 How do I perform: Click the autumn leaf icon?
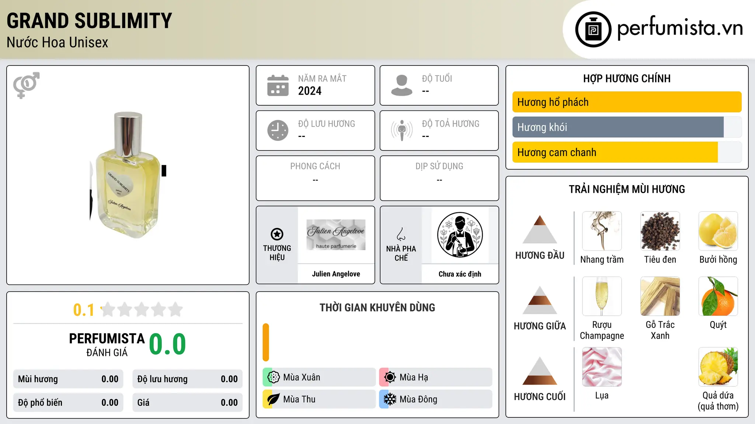pos(273,399)
